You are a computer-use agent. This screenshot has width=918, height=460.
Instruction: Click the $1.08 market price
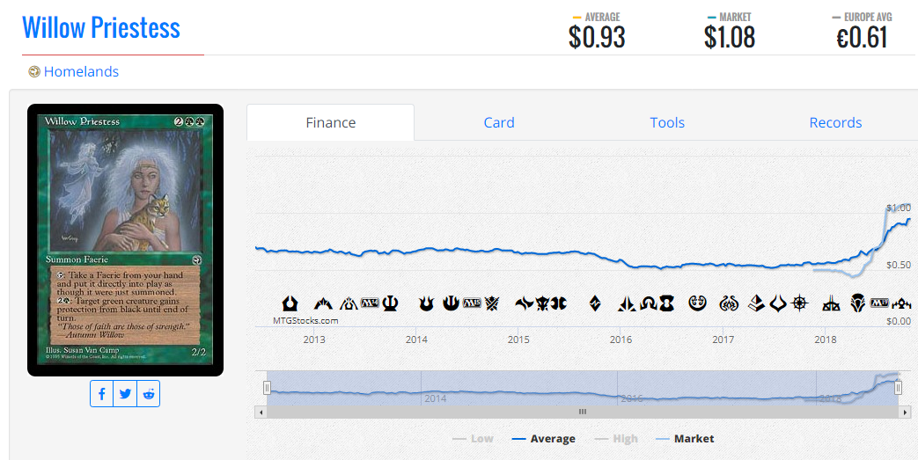(730, 38)
